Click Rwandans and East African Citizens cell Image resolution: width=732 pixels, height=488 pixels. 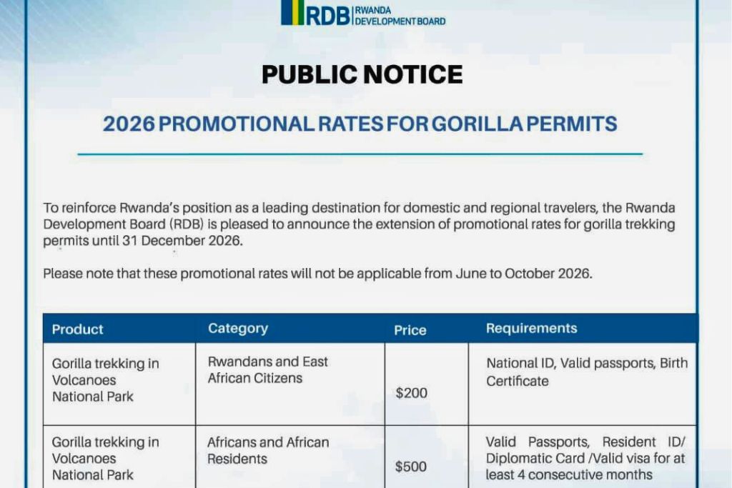(267, 370)
